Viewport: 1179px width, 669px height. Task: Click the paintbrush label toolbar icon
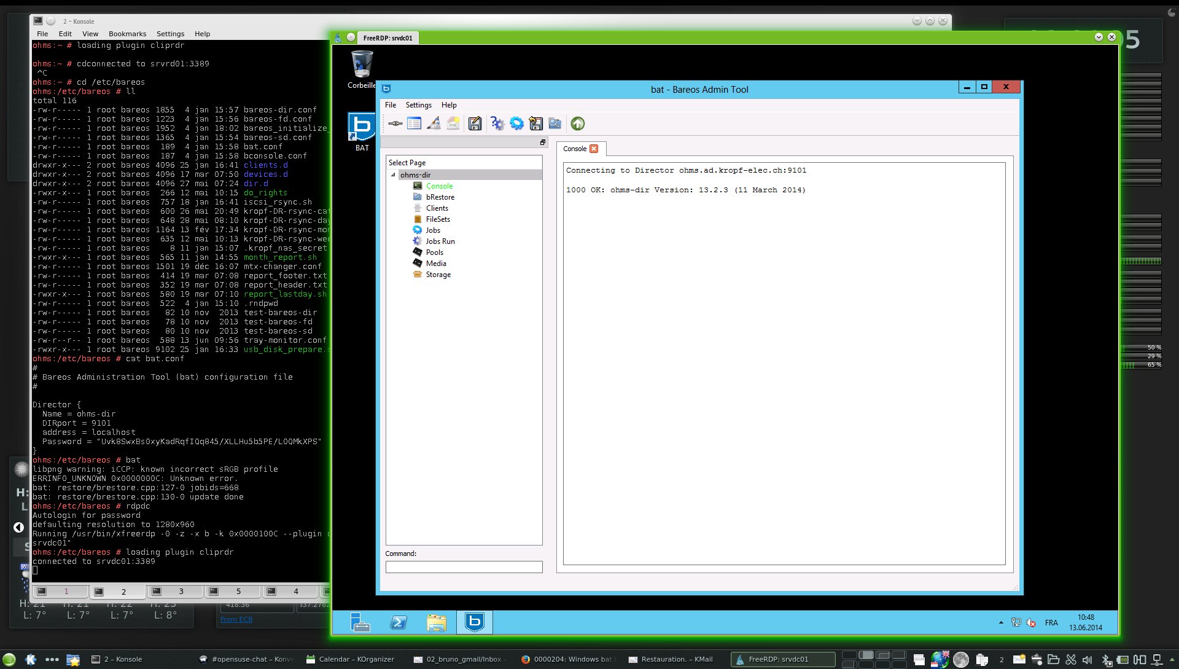pyautogui.click(x=434, y=123)
